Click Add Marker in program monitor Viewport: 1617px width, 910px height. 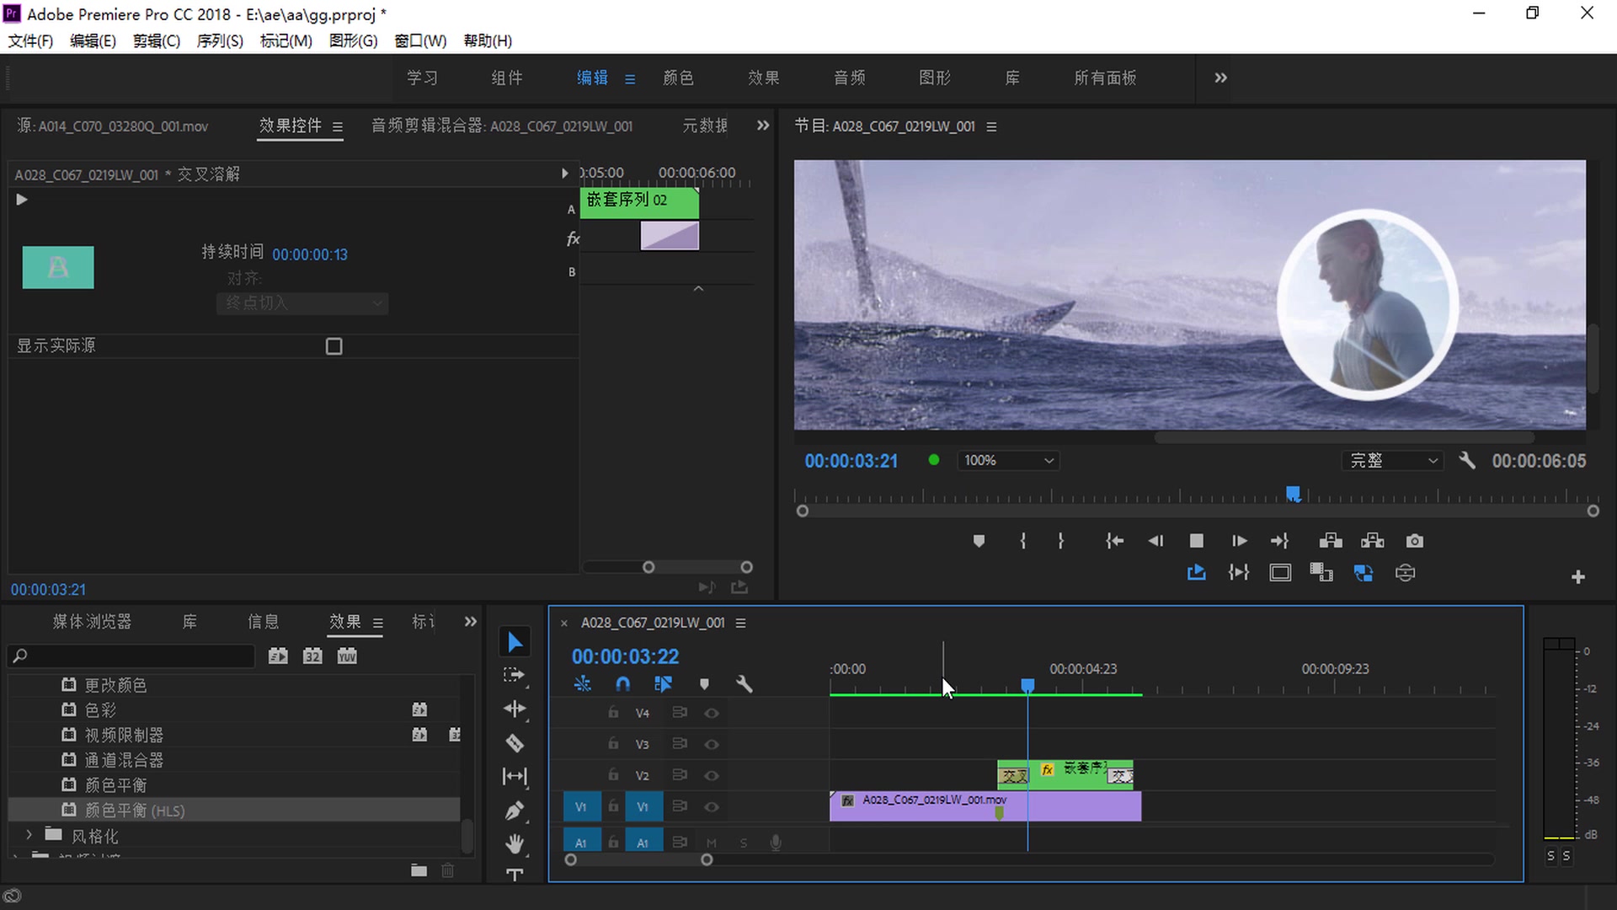point(979,541)
